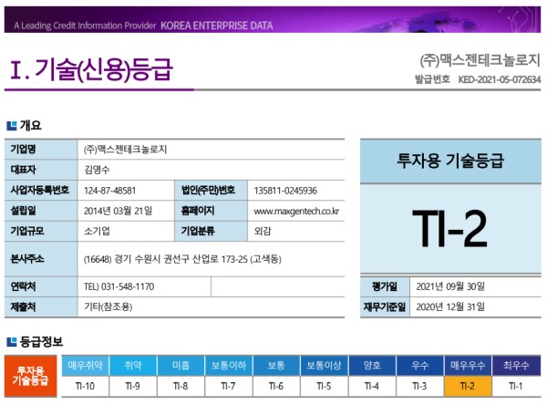Viewport: 547px width, 405px height.
Task: Click the TI-8 grade cell
Action: coord(181,387)
